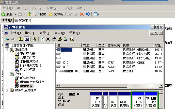Select 设备管理器 in the tree
This screenshot has width=175, height=109.
pos(27,70)
